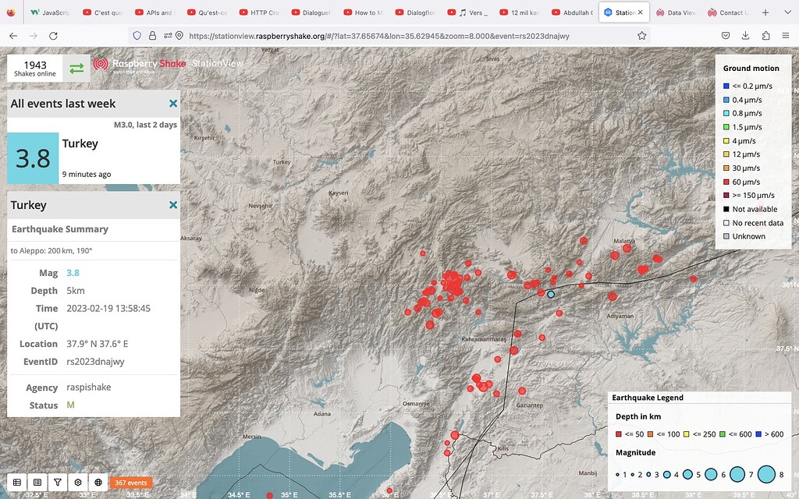Open the filter tool in bottom toolbar
Viewport: 799px width, 499px height.
click(58, 482)
